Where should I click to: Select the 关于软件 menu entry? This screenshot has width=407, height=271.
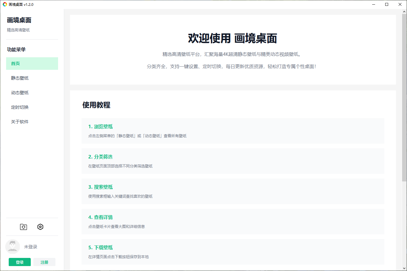[x=32, y=122]
